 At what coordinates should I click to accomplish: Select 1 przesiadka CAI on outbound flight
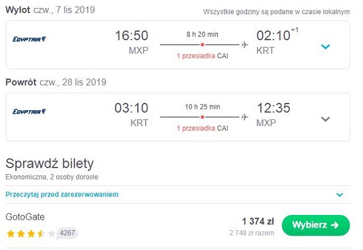(x=203, y=56)
